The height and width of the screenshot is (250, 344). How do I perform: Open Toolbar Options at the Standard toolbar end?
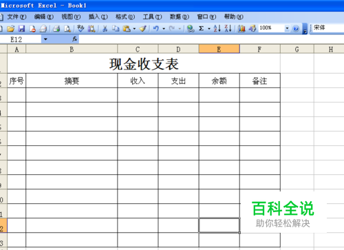(305, 29)
